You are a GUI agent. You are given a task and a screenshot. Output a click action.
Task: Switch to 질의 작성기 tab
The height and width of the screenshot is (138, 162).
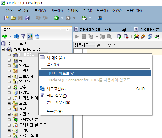pyautogui.click(x=106, y=45)
